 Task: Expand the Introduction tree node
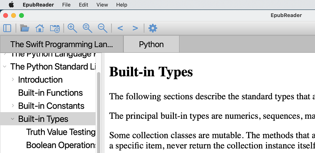pyautogui.click(x=13, y=80)
